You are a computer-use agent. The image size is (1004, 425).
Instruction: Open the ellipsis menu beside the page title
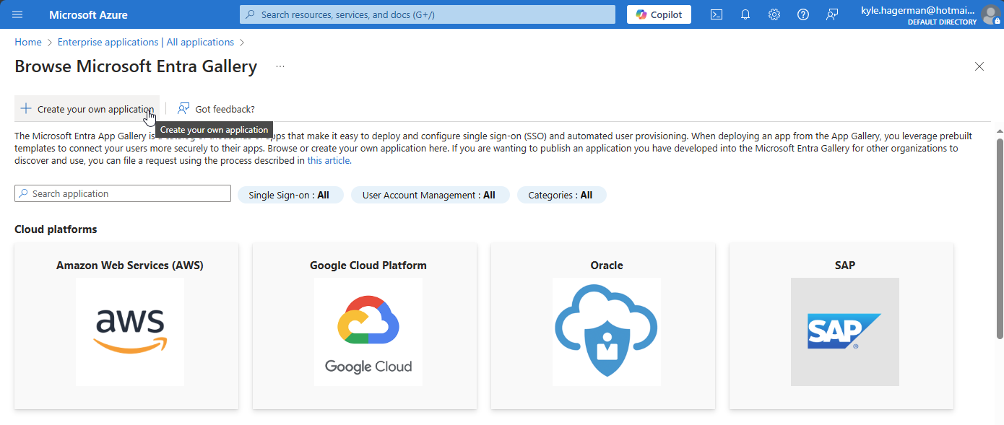[x=280, y=66]
